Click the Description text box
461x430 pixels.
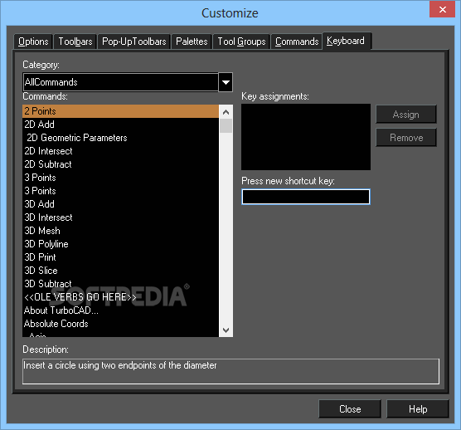(230, 371)
